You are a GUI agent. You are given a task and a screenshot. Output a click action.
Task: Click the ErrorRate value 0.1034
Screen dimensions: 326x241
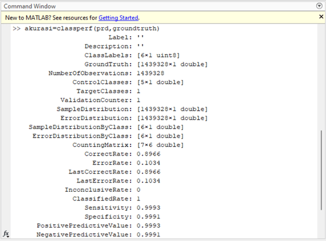(148, 163)
